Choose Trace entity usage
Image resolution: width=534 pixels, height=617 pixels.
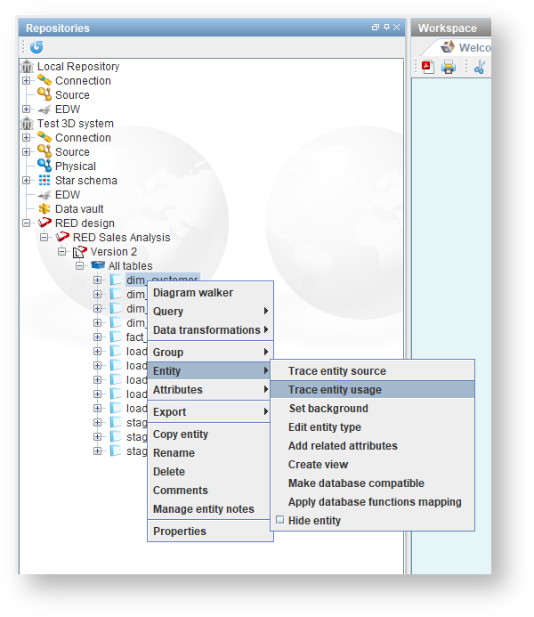(x=372, y=390)
